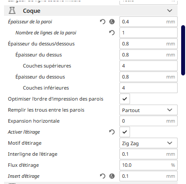Screen dimensions: 186x184
Task: Click the Épaisseur du dessous label
Action: coord(40,77)
